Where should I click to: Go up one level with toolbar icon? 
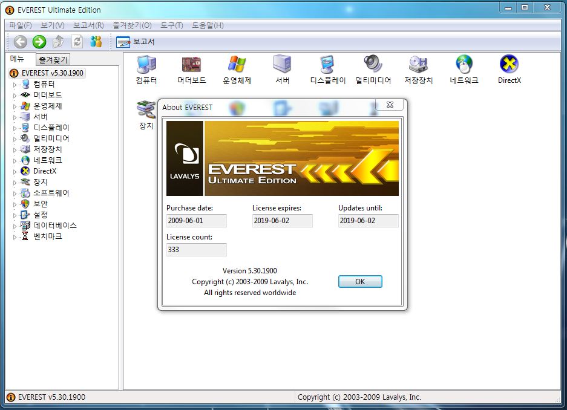pyautogui.click(x=58, y=42)
